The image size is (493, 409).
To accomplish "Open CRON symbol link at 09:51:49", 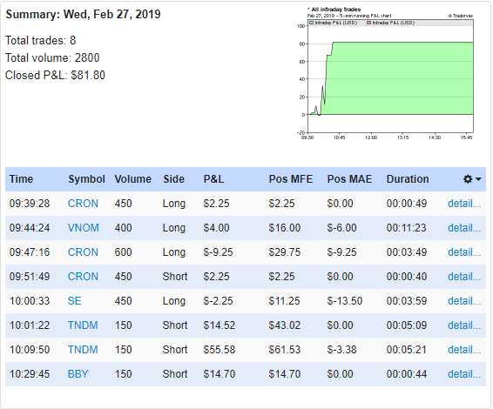I will [x=83, y=277].
